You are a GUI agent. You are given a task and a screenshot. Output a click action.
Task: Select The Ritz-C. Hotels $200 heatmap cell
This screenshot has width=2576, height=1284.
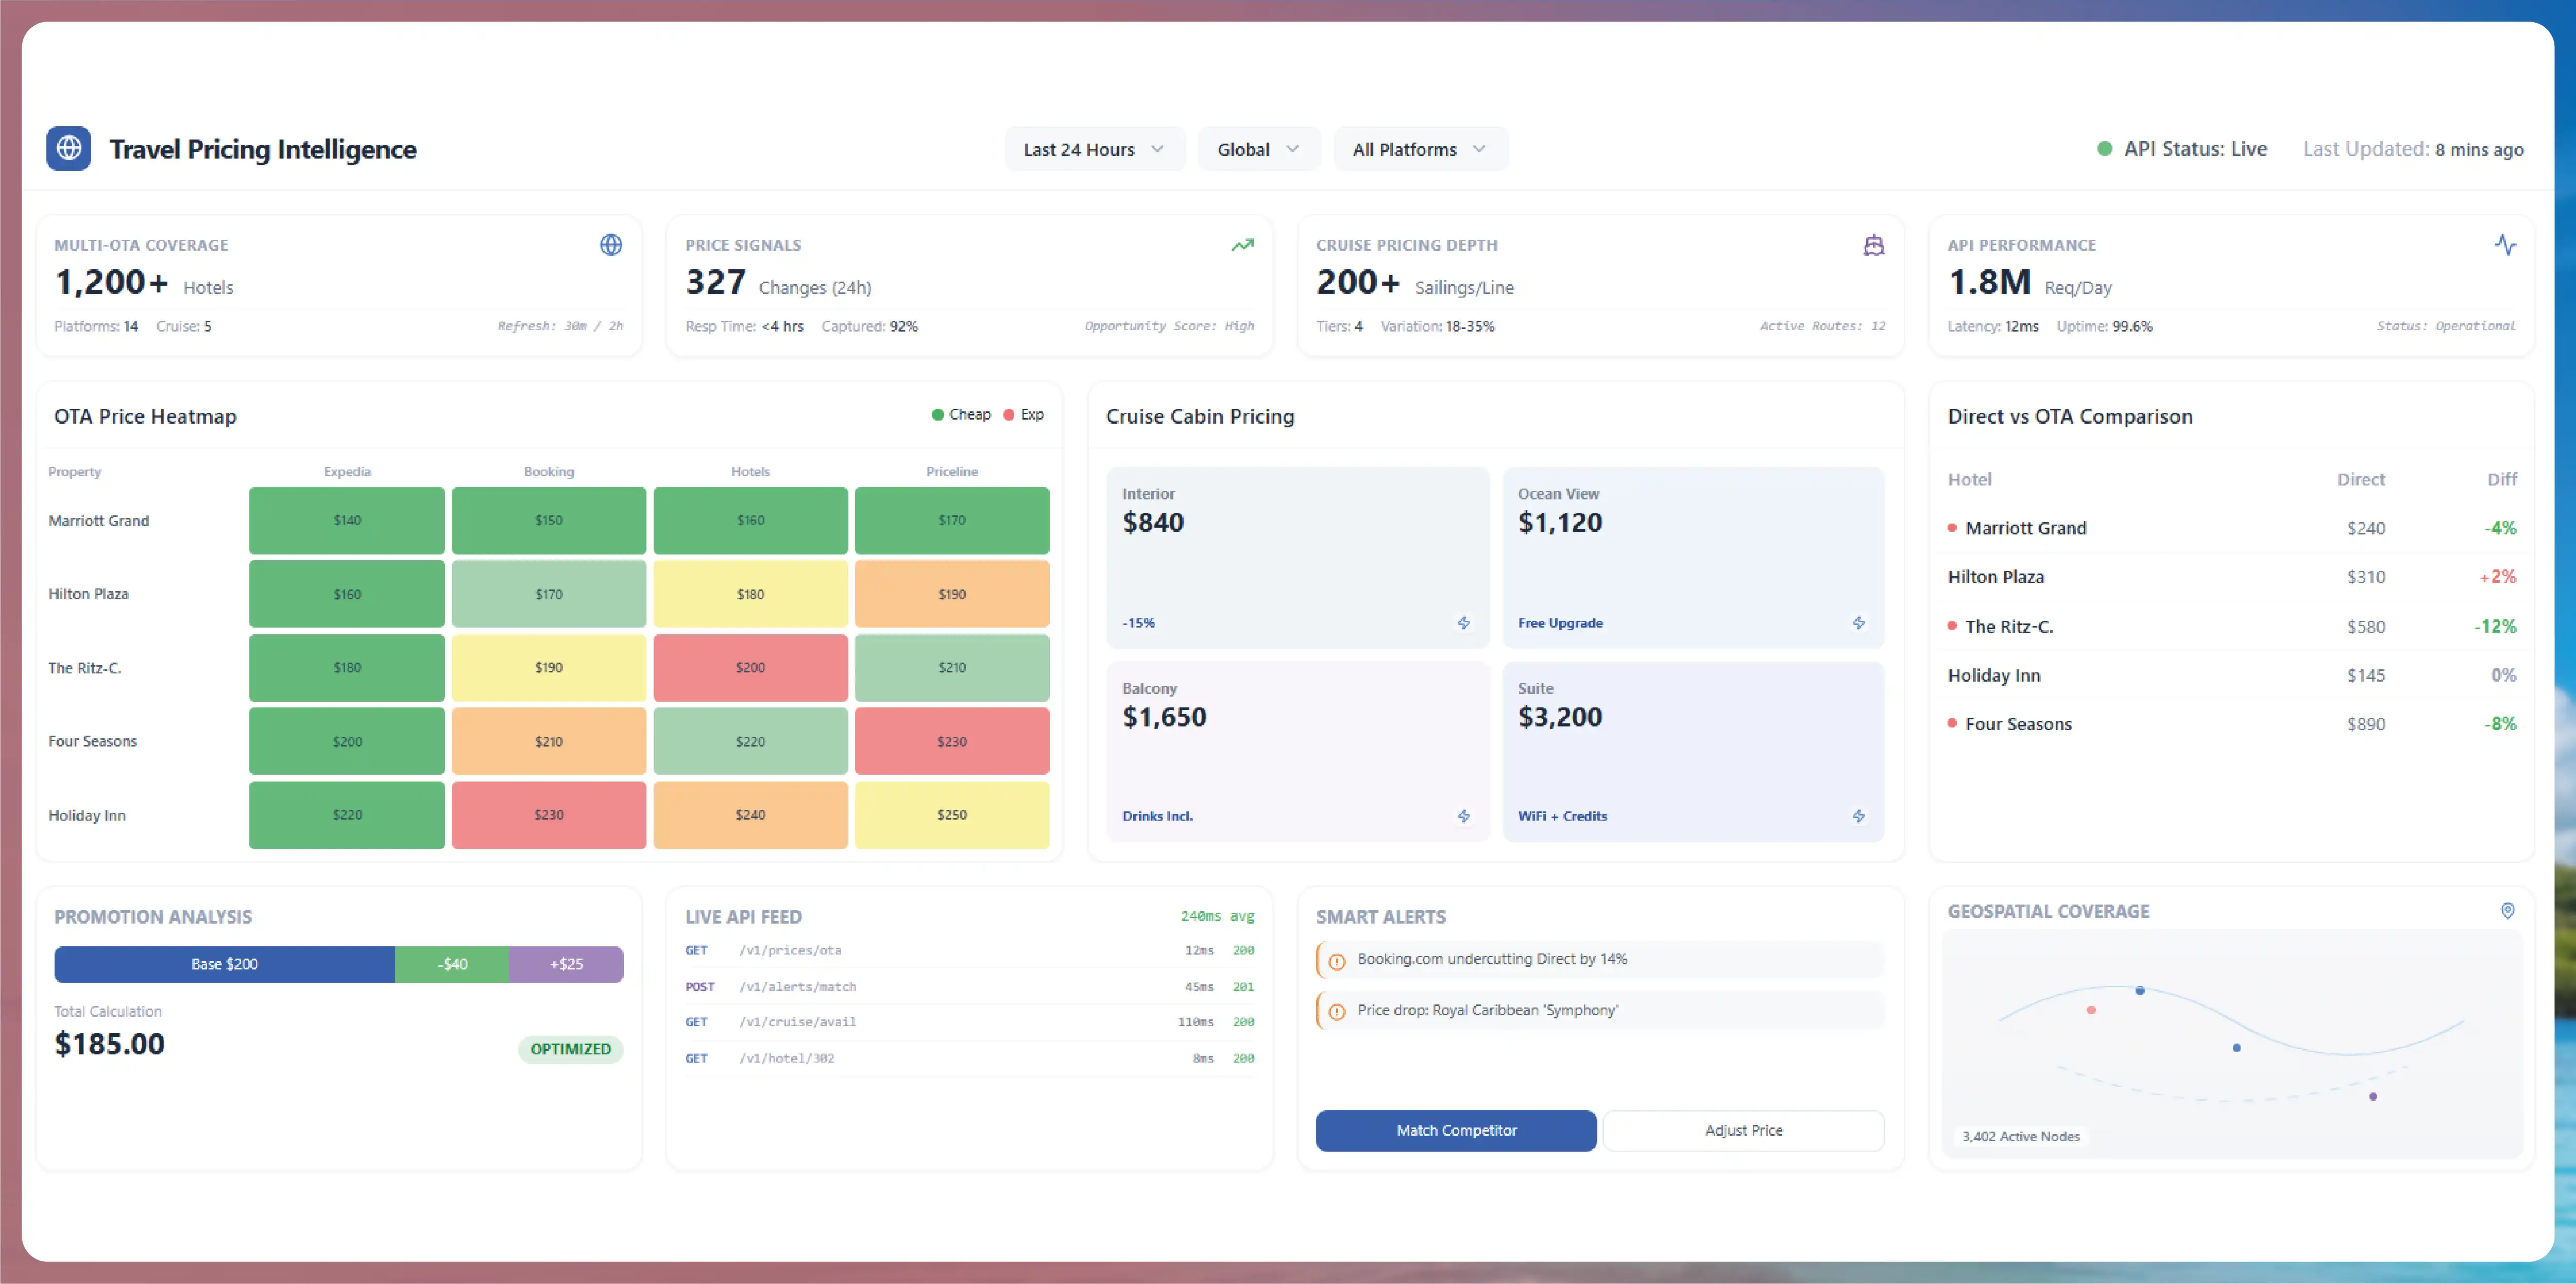750,667
